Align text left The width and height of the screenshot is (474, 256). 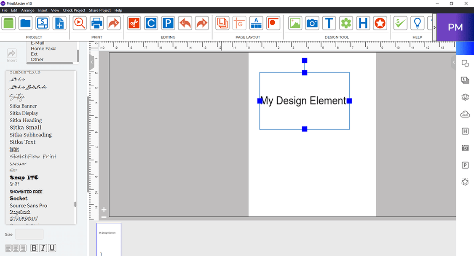coord(8,248)
